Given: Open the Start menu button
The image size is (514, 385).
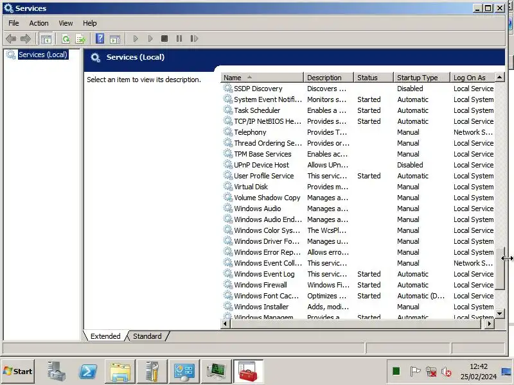Looking at the screenshot, I should coord(18,372).
